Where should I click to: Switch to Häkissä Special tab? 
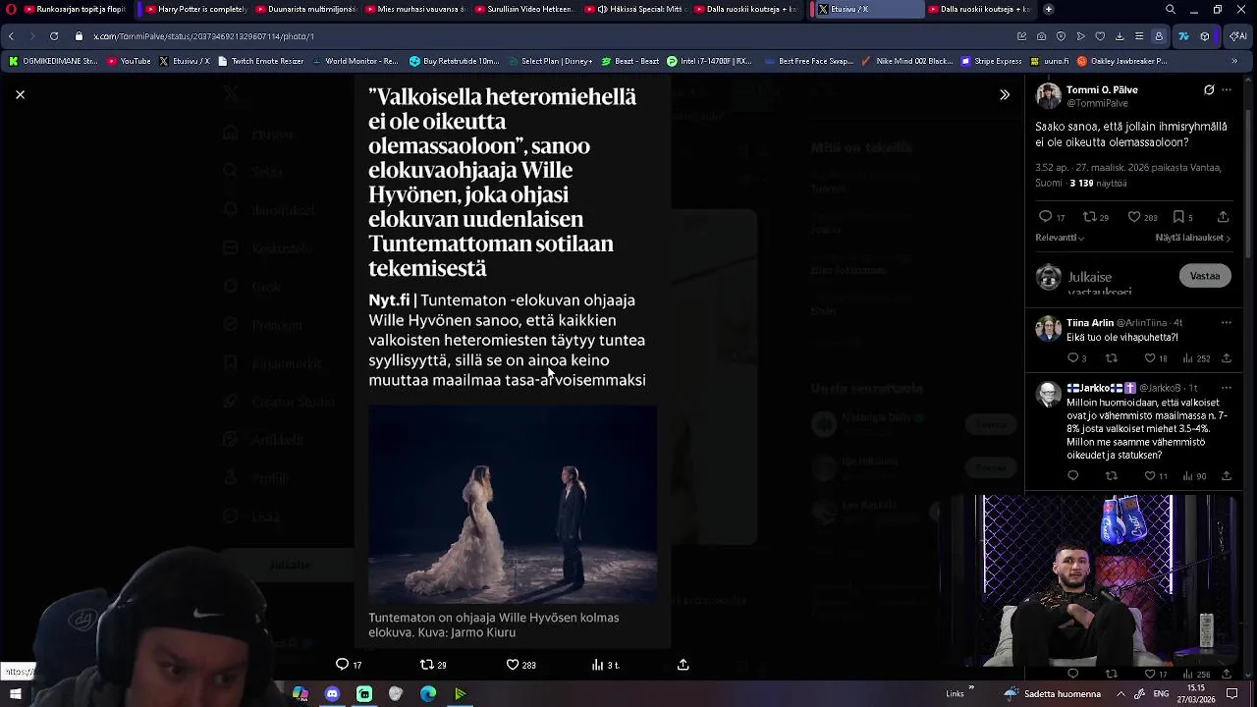coord(635,9)
